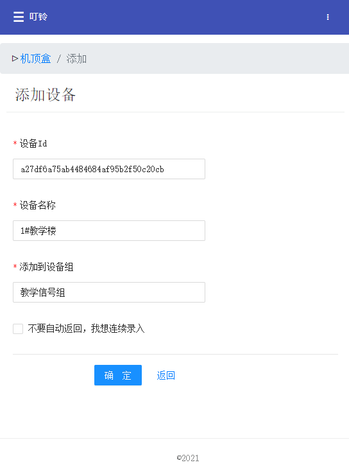Image resolution: width=349 pixels, height=476 pixels.
Task: Click the triangle icon before 机顶盒 breadcrumb
Action: tap(15, 58)
